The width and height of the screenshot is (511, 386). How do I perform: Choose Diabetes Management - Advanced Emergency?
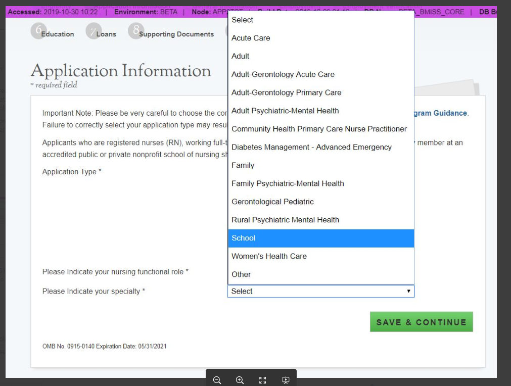pyautogui.click(x=311, y=147)
